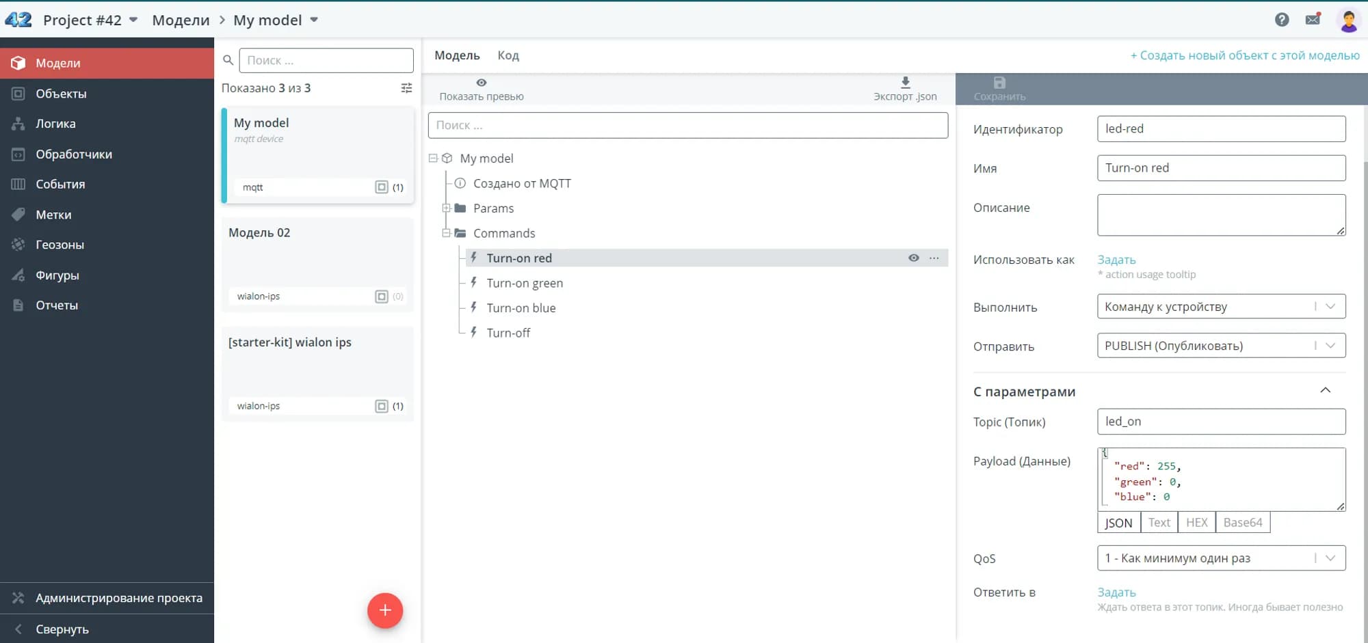
Task: Open more options for Turn-on red
Action: point(934,258)
